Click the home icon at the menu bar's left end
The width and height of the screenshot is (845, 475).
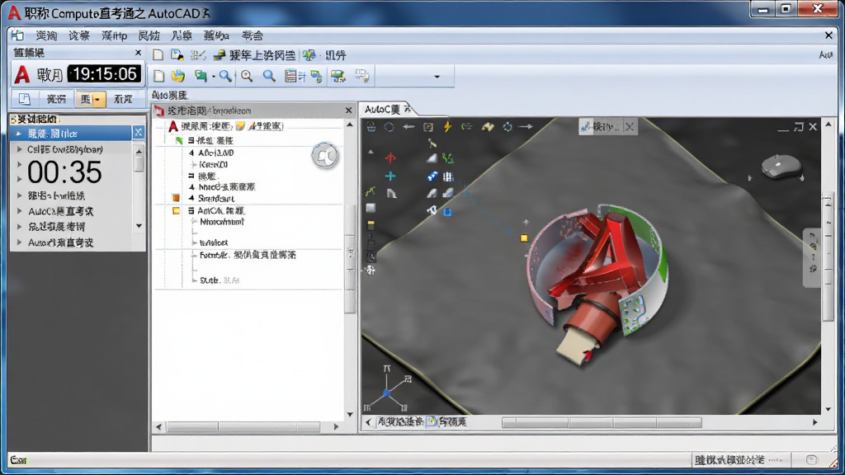pyautogui.click(x=18, y=35)
